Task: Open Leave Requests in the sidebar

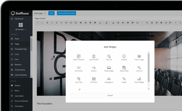Action: point(20,75)
